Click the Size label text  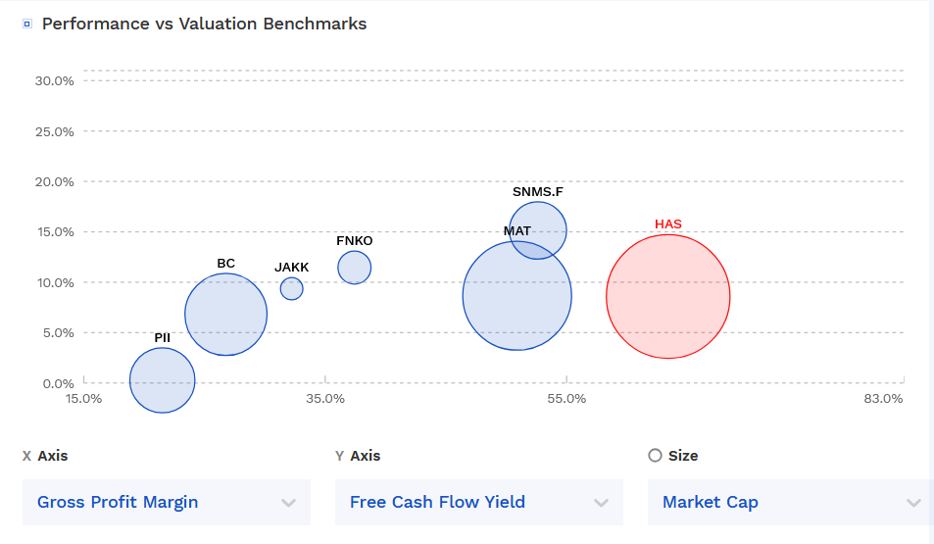coord(683,456)
